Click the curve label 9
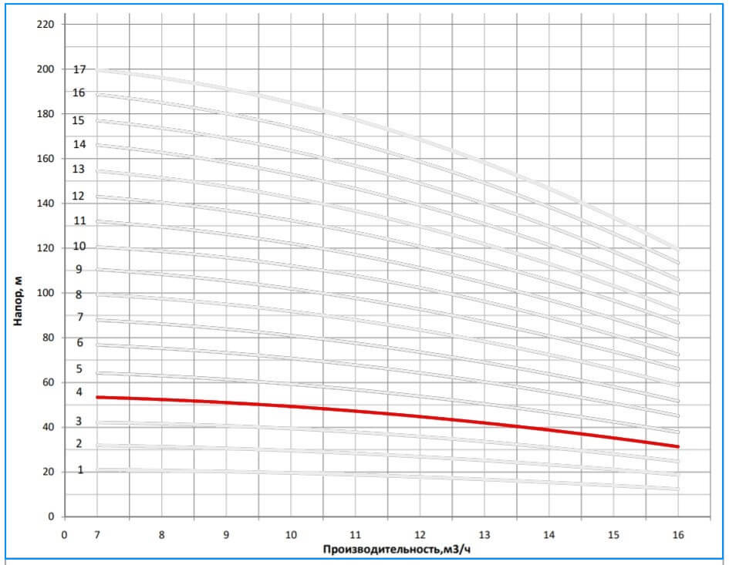Screen dimensions: 729x565 click(79, 270)
